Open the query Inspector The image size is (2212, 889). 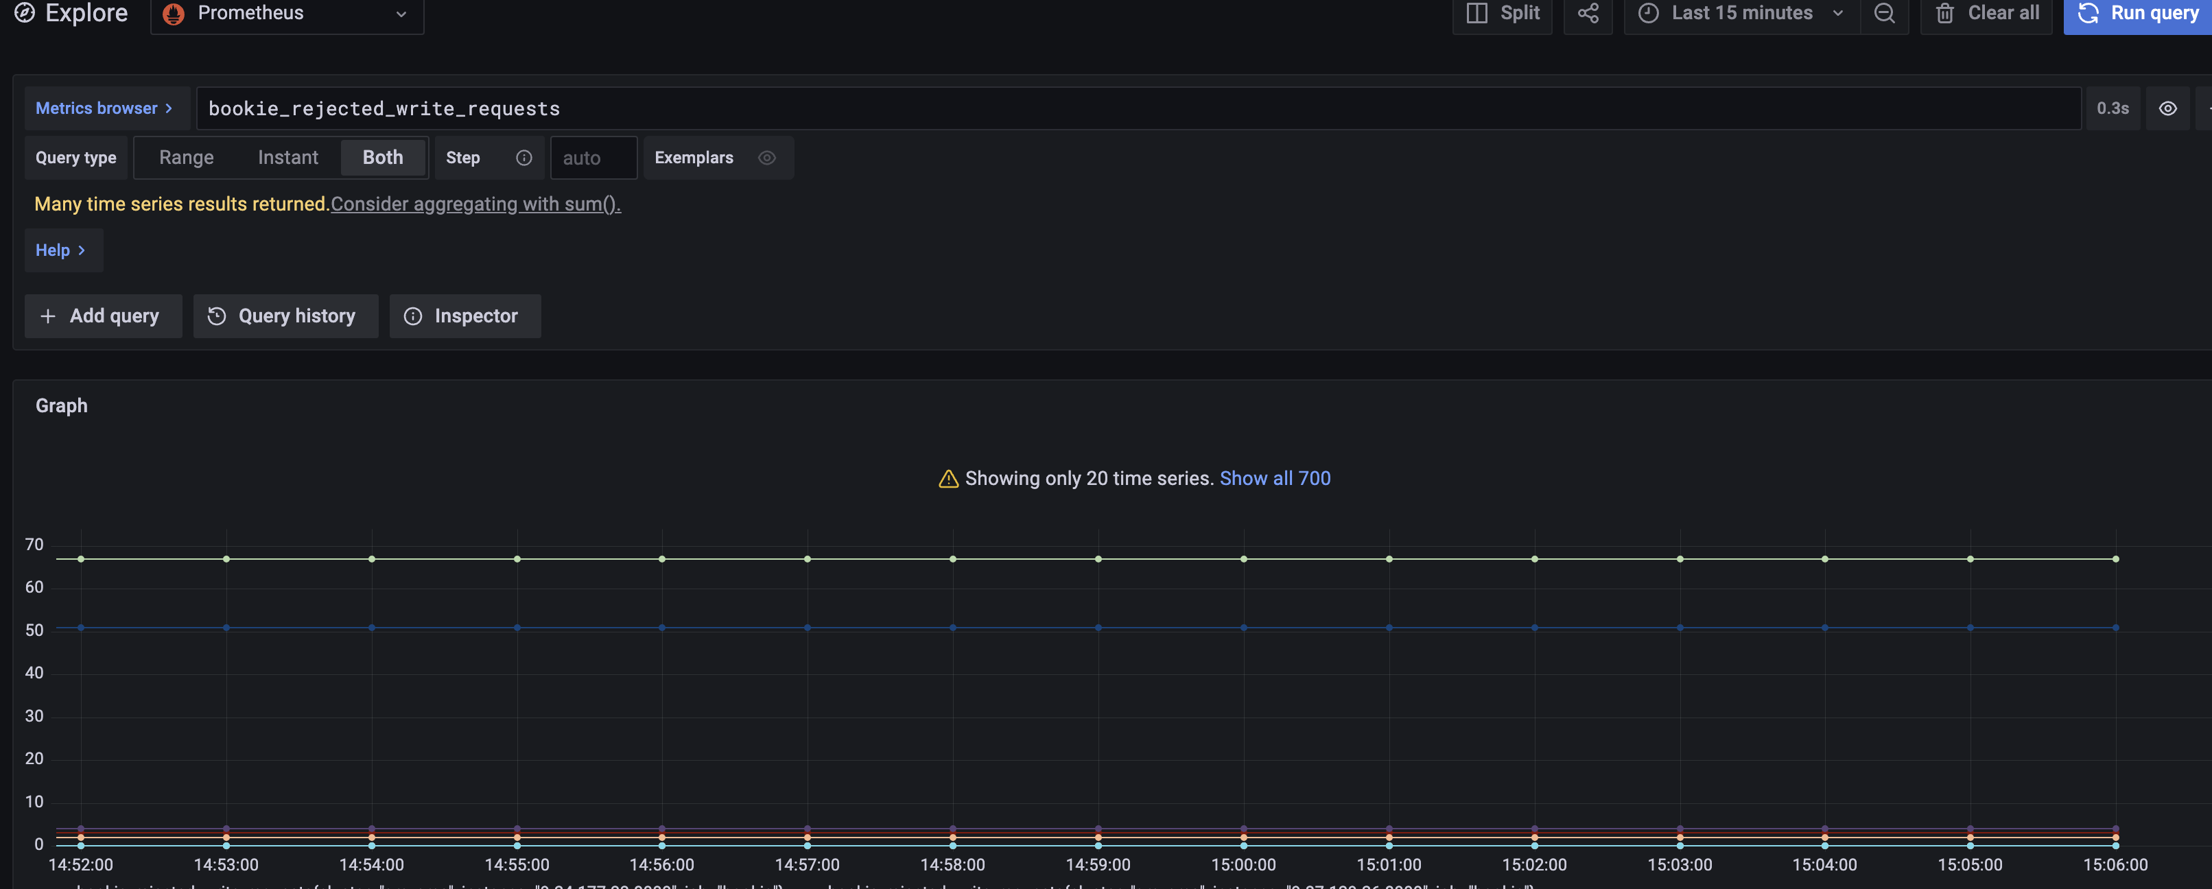pos(464,316)
